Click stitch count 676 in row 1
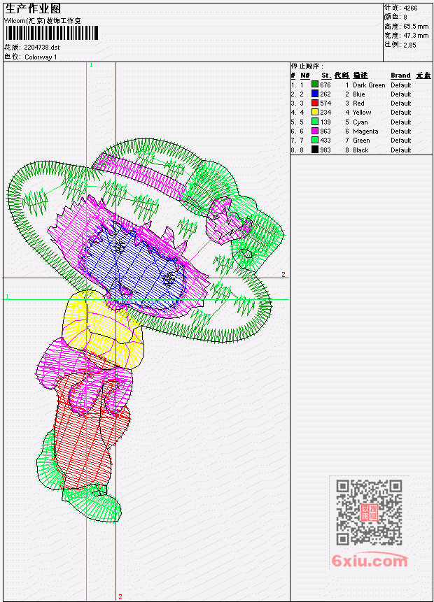This screenshot has height=602, width=434. (325, 85)
